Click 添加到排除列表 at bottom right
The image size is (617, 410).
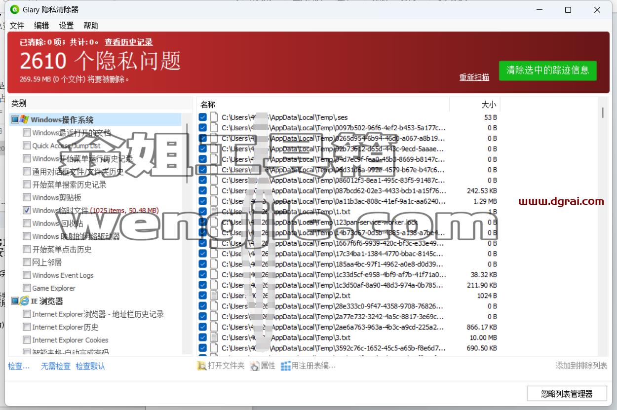(581, 366)
